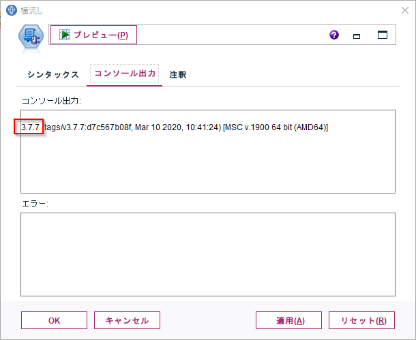The width and height of the screenshot is (416, 340).
Task: Select the コンソール出力 tab
Action: (125, 74)
